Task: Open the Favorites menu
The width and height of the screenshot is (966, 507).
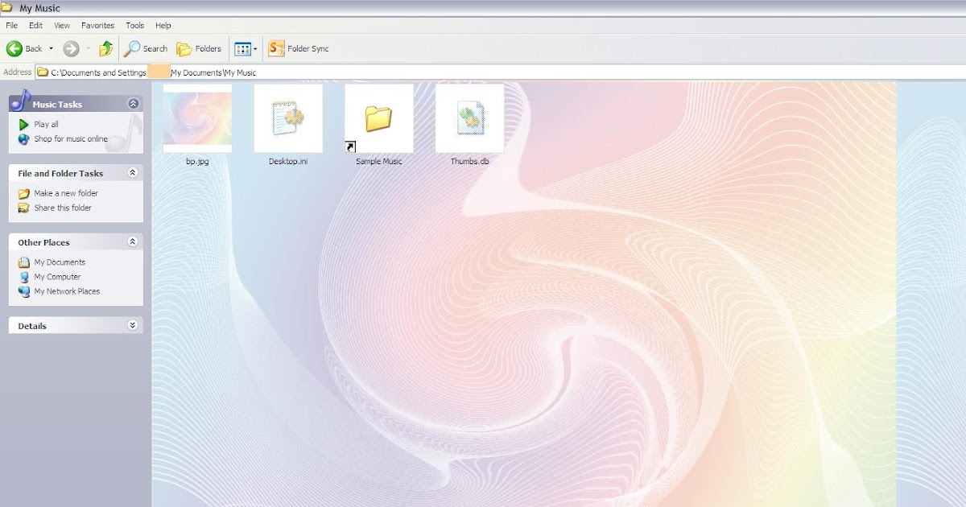Action: click(x=97, y=25)
